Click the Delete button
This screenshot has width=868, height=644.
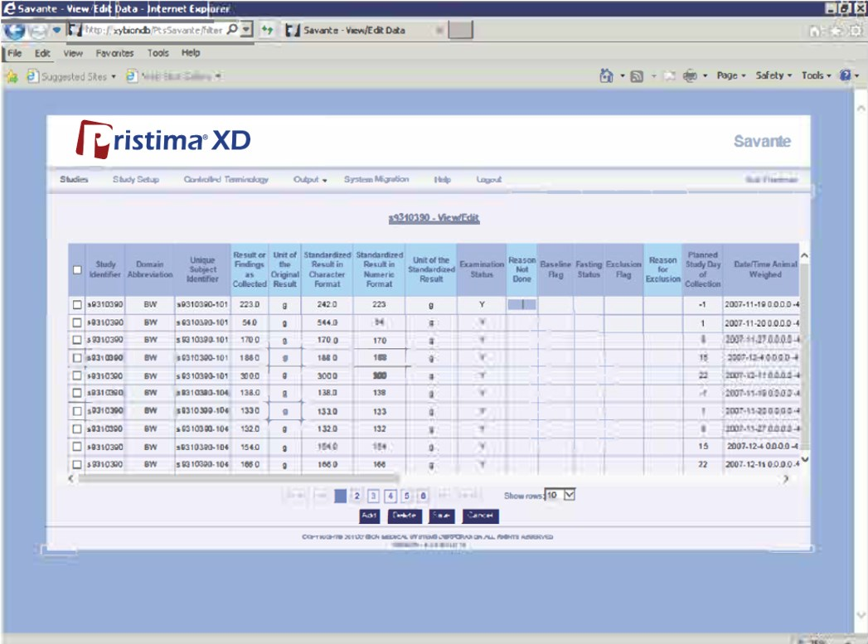point(404,516)
